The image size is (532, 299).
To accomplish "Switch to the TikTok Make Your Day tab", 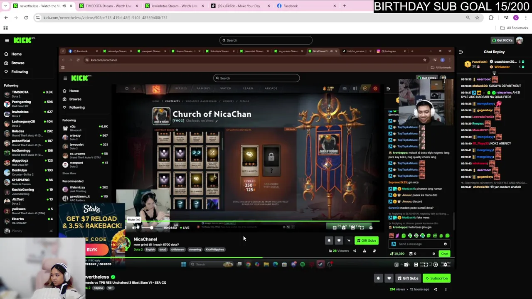I will (x=239, y=6).
